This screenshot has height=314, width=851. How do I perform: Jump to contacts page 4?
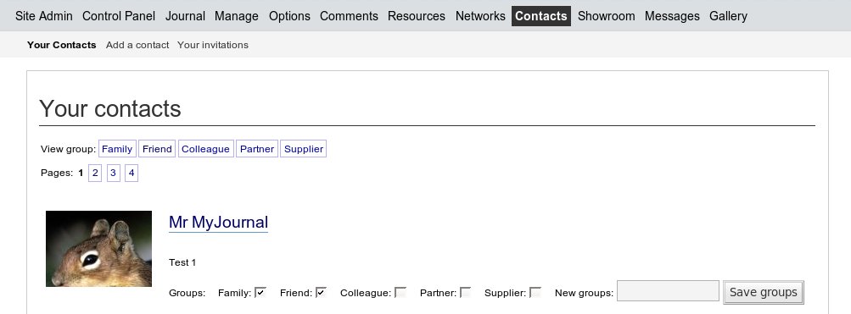(x=132, y=174)
